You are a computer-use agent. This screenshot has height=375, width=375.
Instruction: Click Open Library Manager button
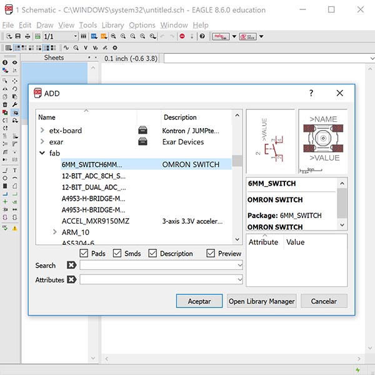pos(262,301)
